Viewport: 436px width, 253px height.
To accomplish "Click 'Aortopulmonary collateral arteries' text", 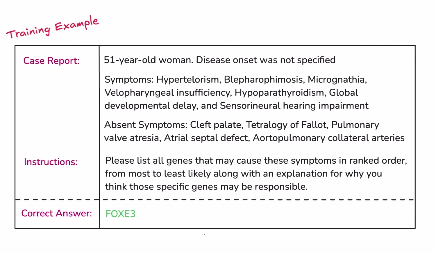I will tap(328, 138).
